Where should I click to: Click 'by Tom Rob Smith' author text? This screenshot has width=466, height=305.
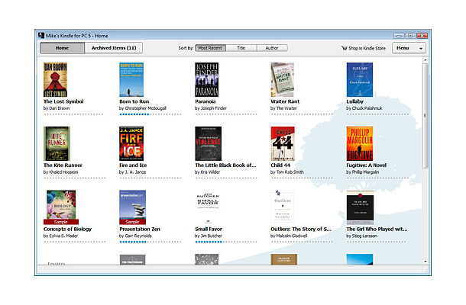pyautogui.click(x=287, y=172)
